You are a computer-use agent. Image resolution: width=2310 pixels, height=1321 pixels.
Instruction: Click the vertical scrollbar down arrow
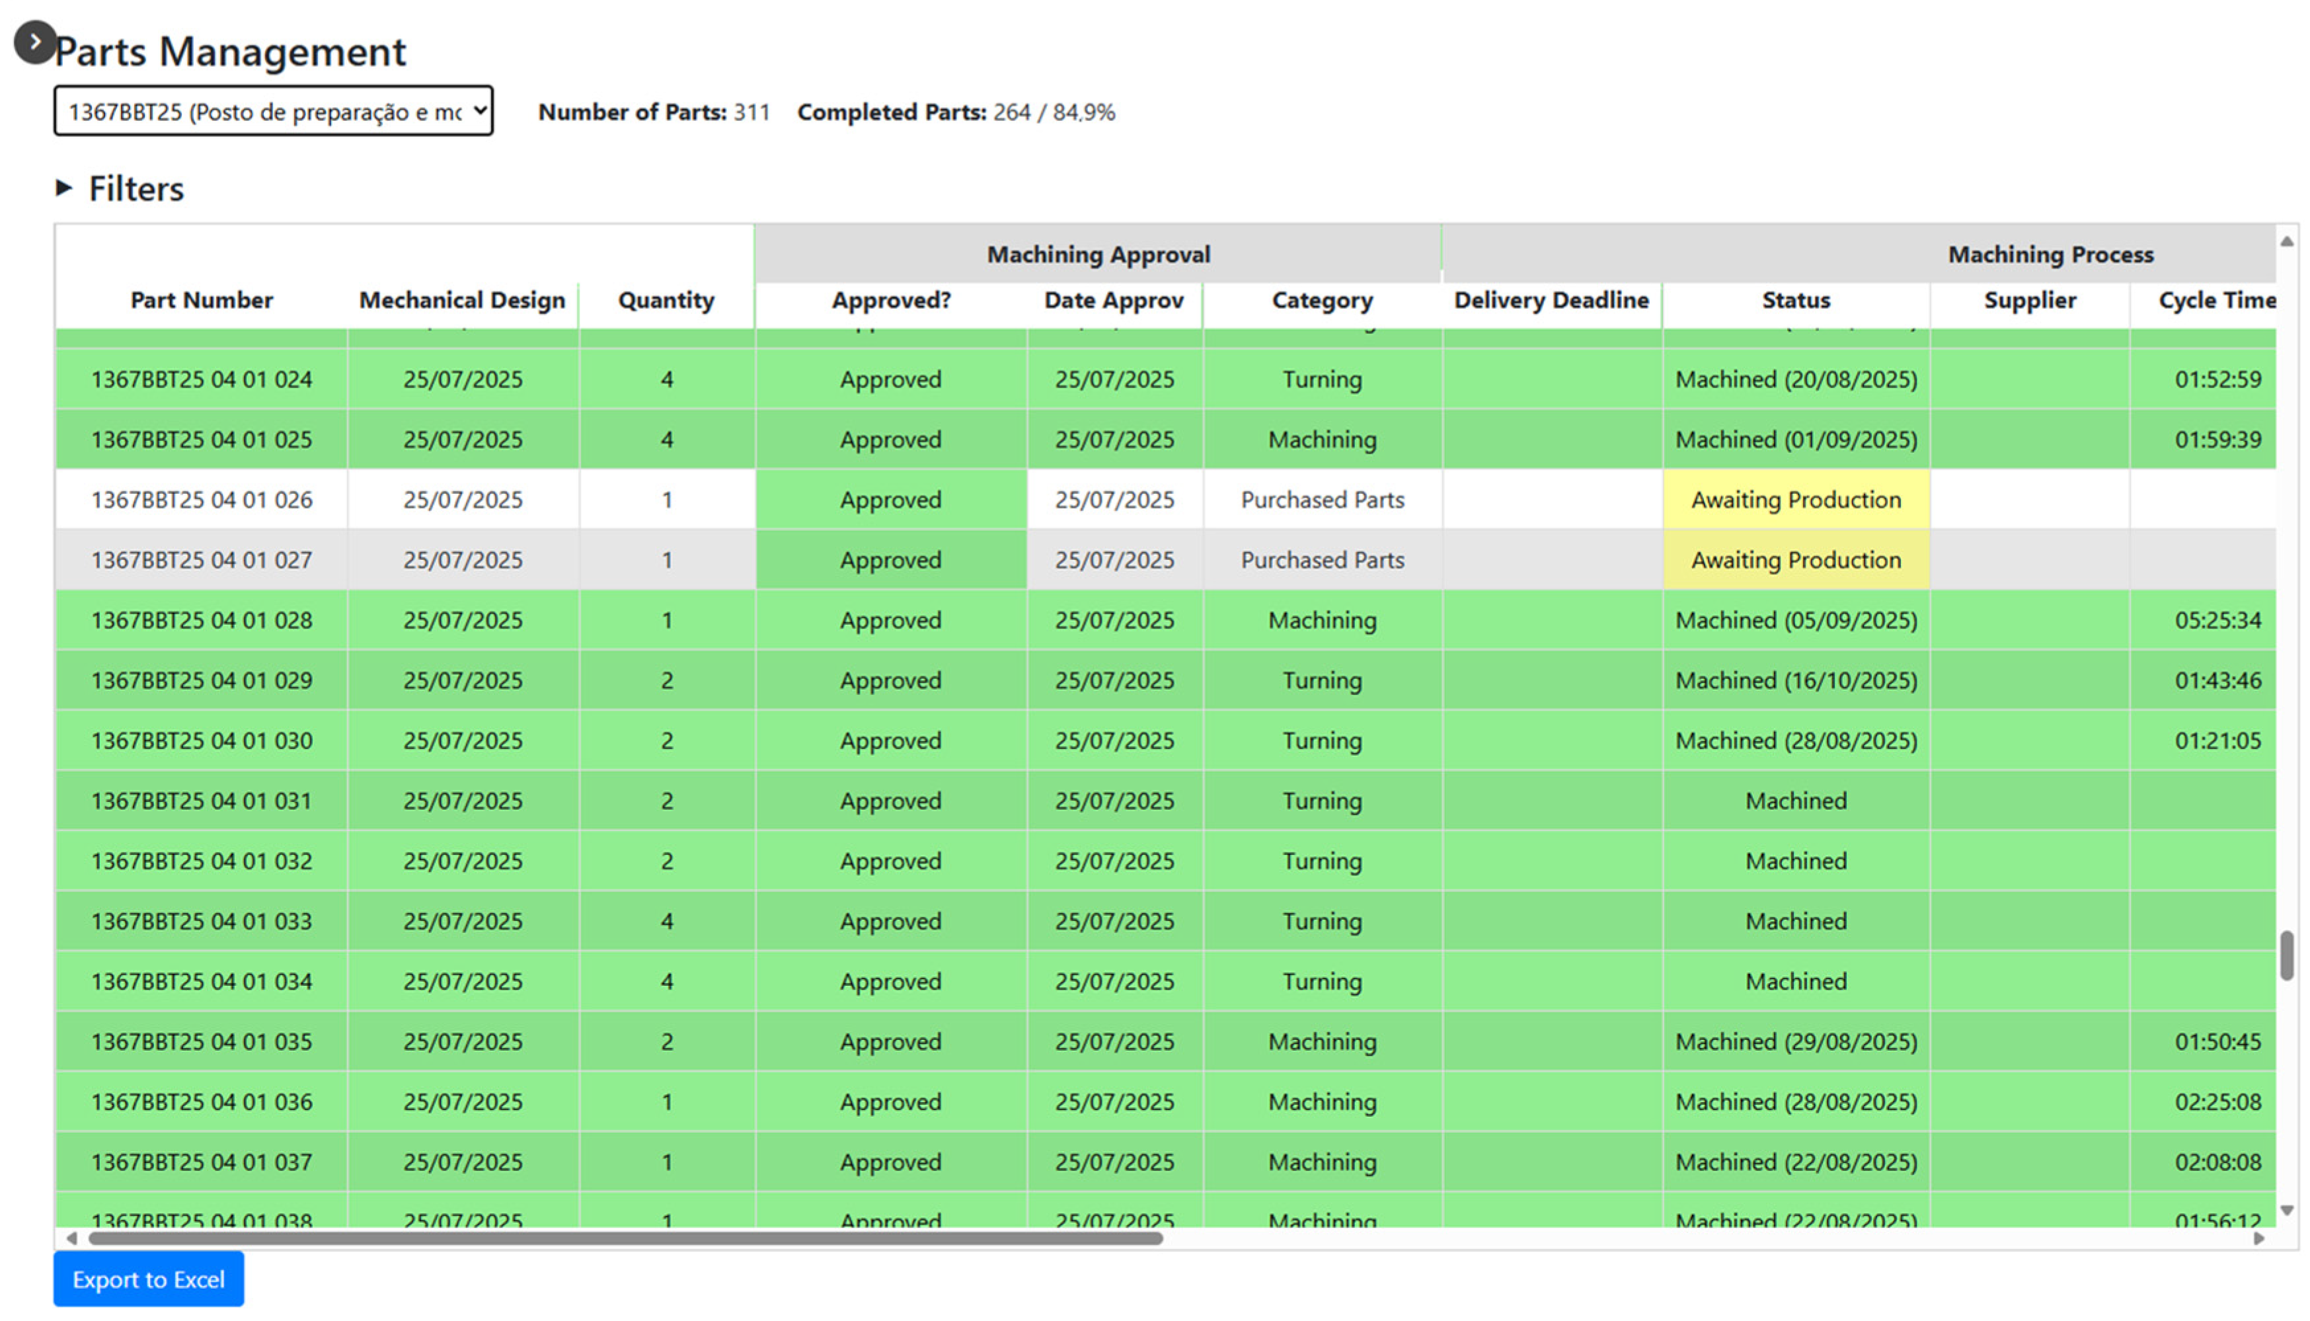[x=2286, y=1211]
